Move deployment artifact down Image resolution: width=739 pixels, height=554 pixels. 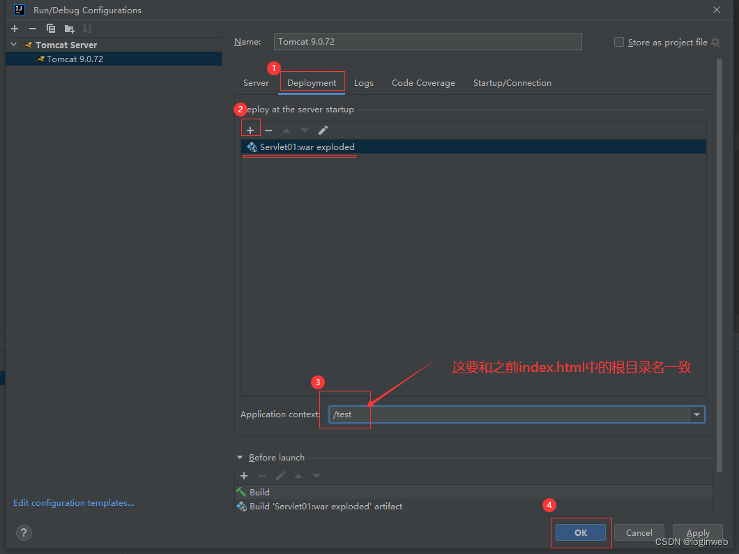tap(305, 130)
